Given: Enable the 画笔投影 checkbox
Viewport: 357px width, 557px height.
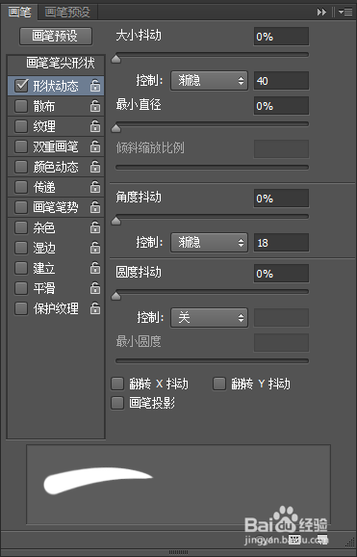Looking at the screenshot, I should [x=117, y=403].
